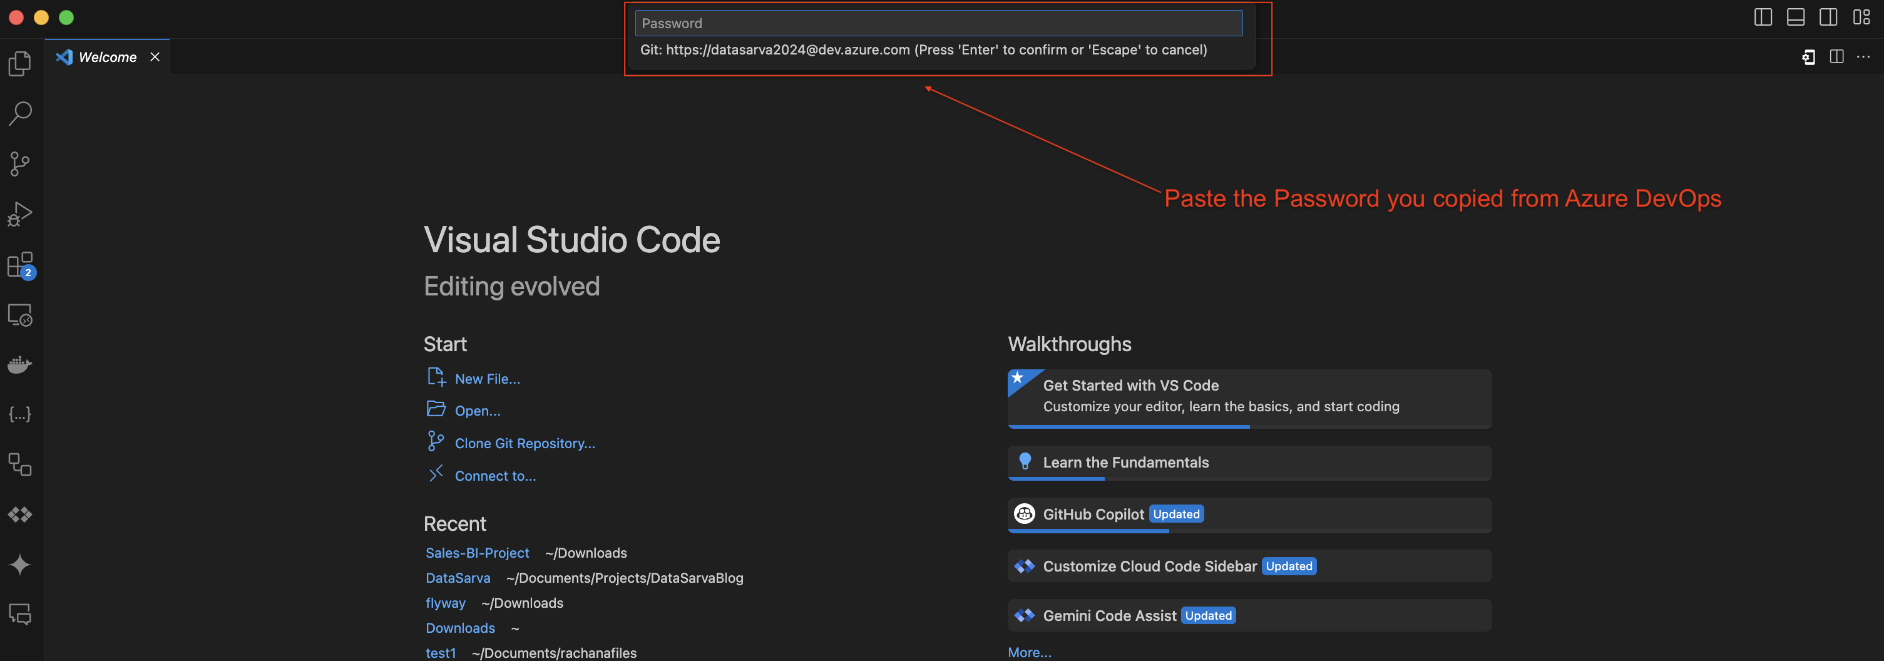Click the star icon on Get Started card
The image size is (1884, 661).
[1017, 378]
